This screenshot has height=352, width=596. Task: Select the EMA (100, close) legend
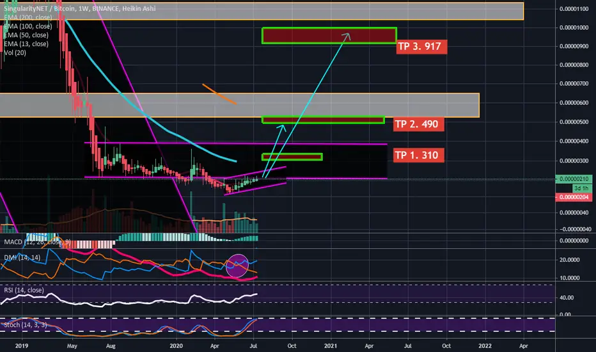point(28,26)
